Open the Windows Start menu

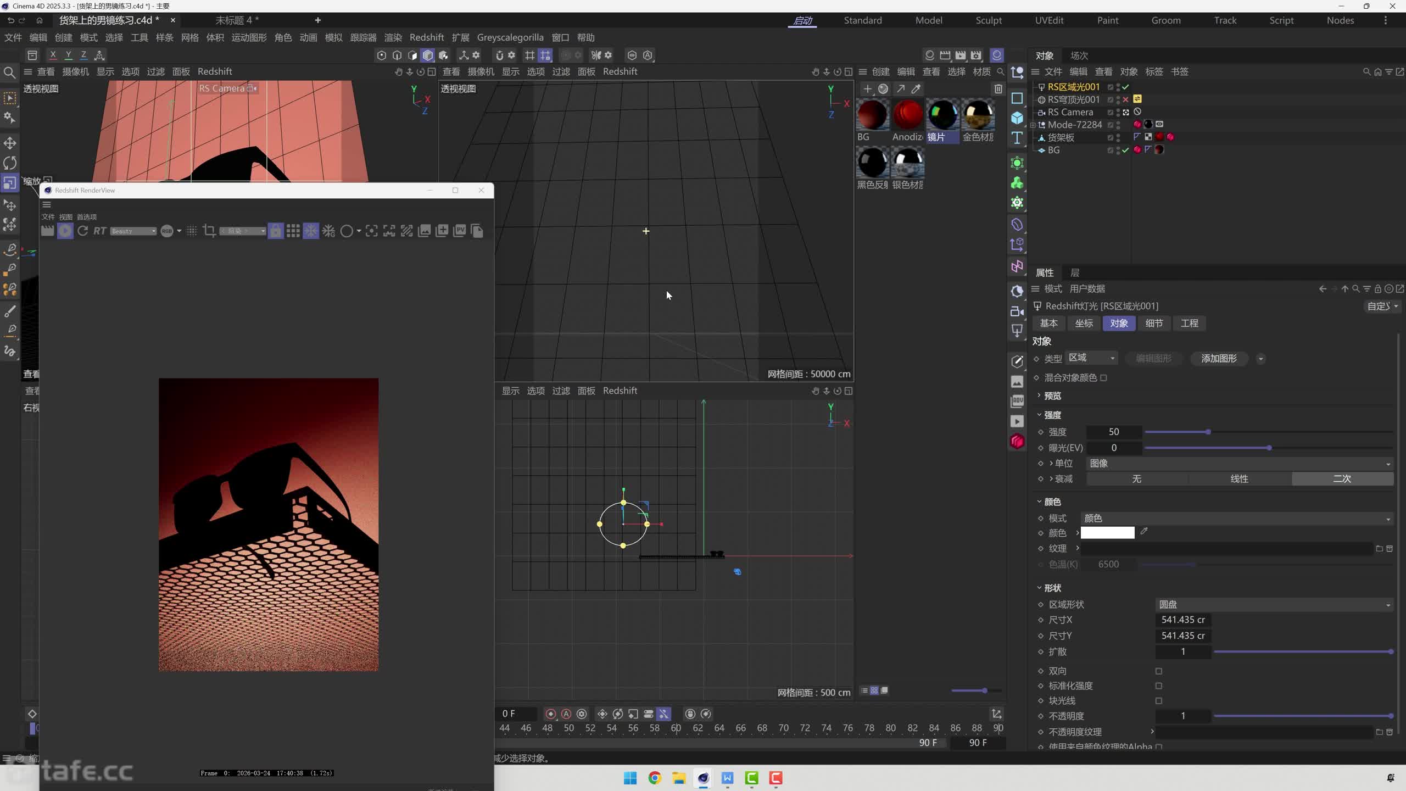click(631, 778)
